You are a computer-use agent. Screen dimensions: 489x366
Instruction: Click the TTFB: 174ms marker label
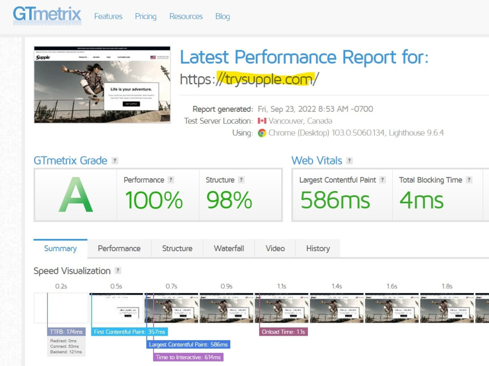[66, 332]
